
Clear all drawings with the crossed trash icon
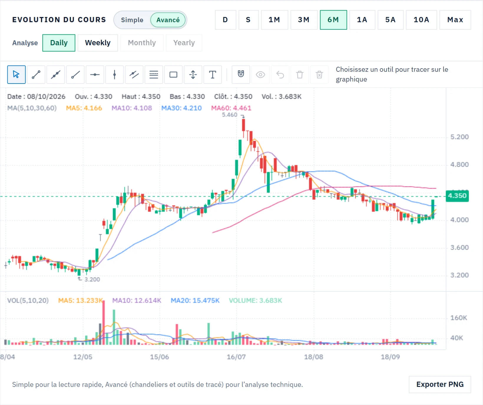coord(320,75)
